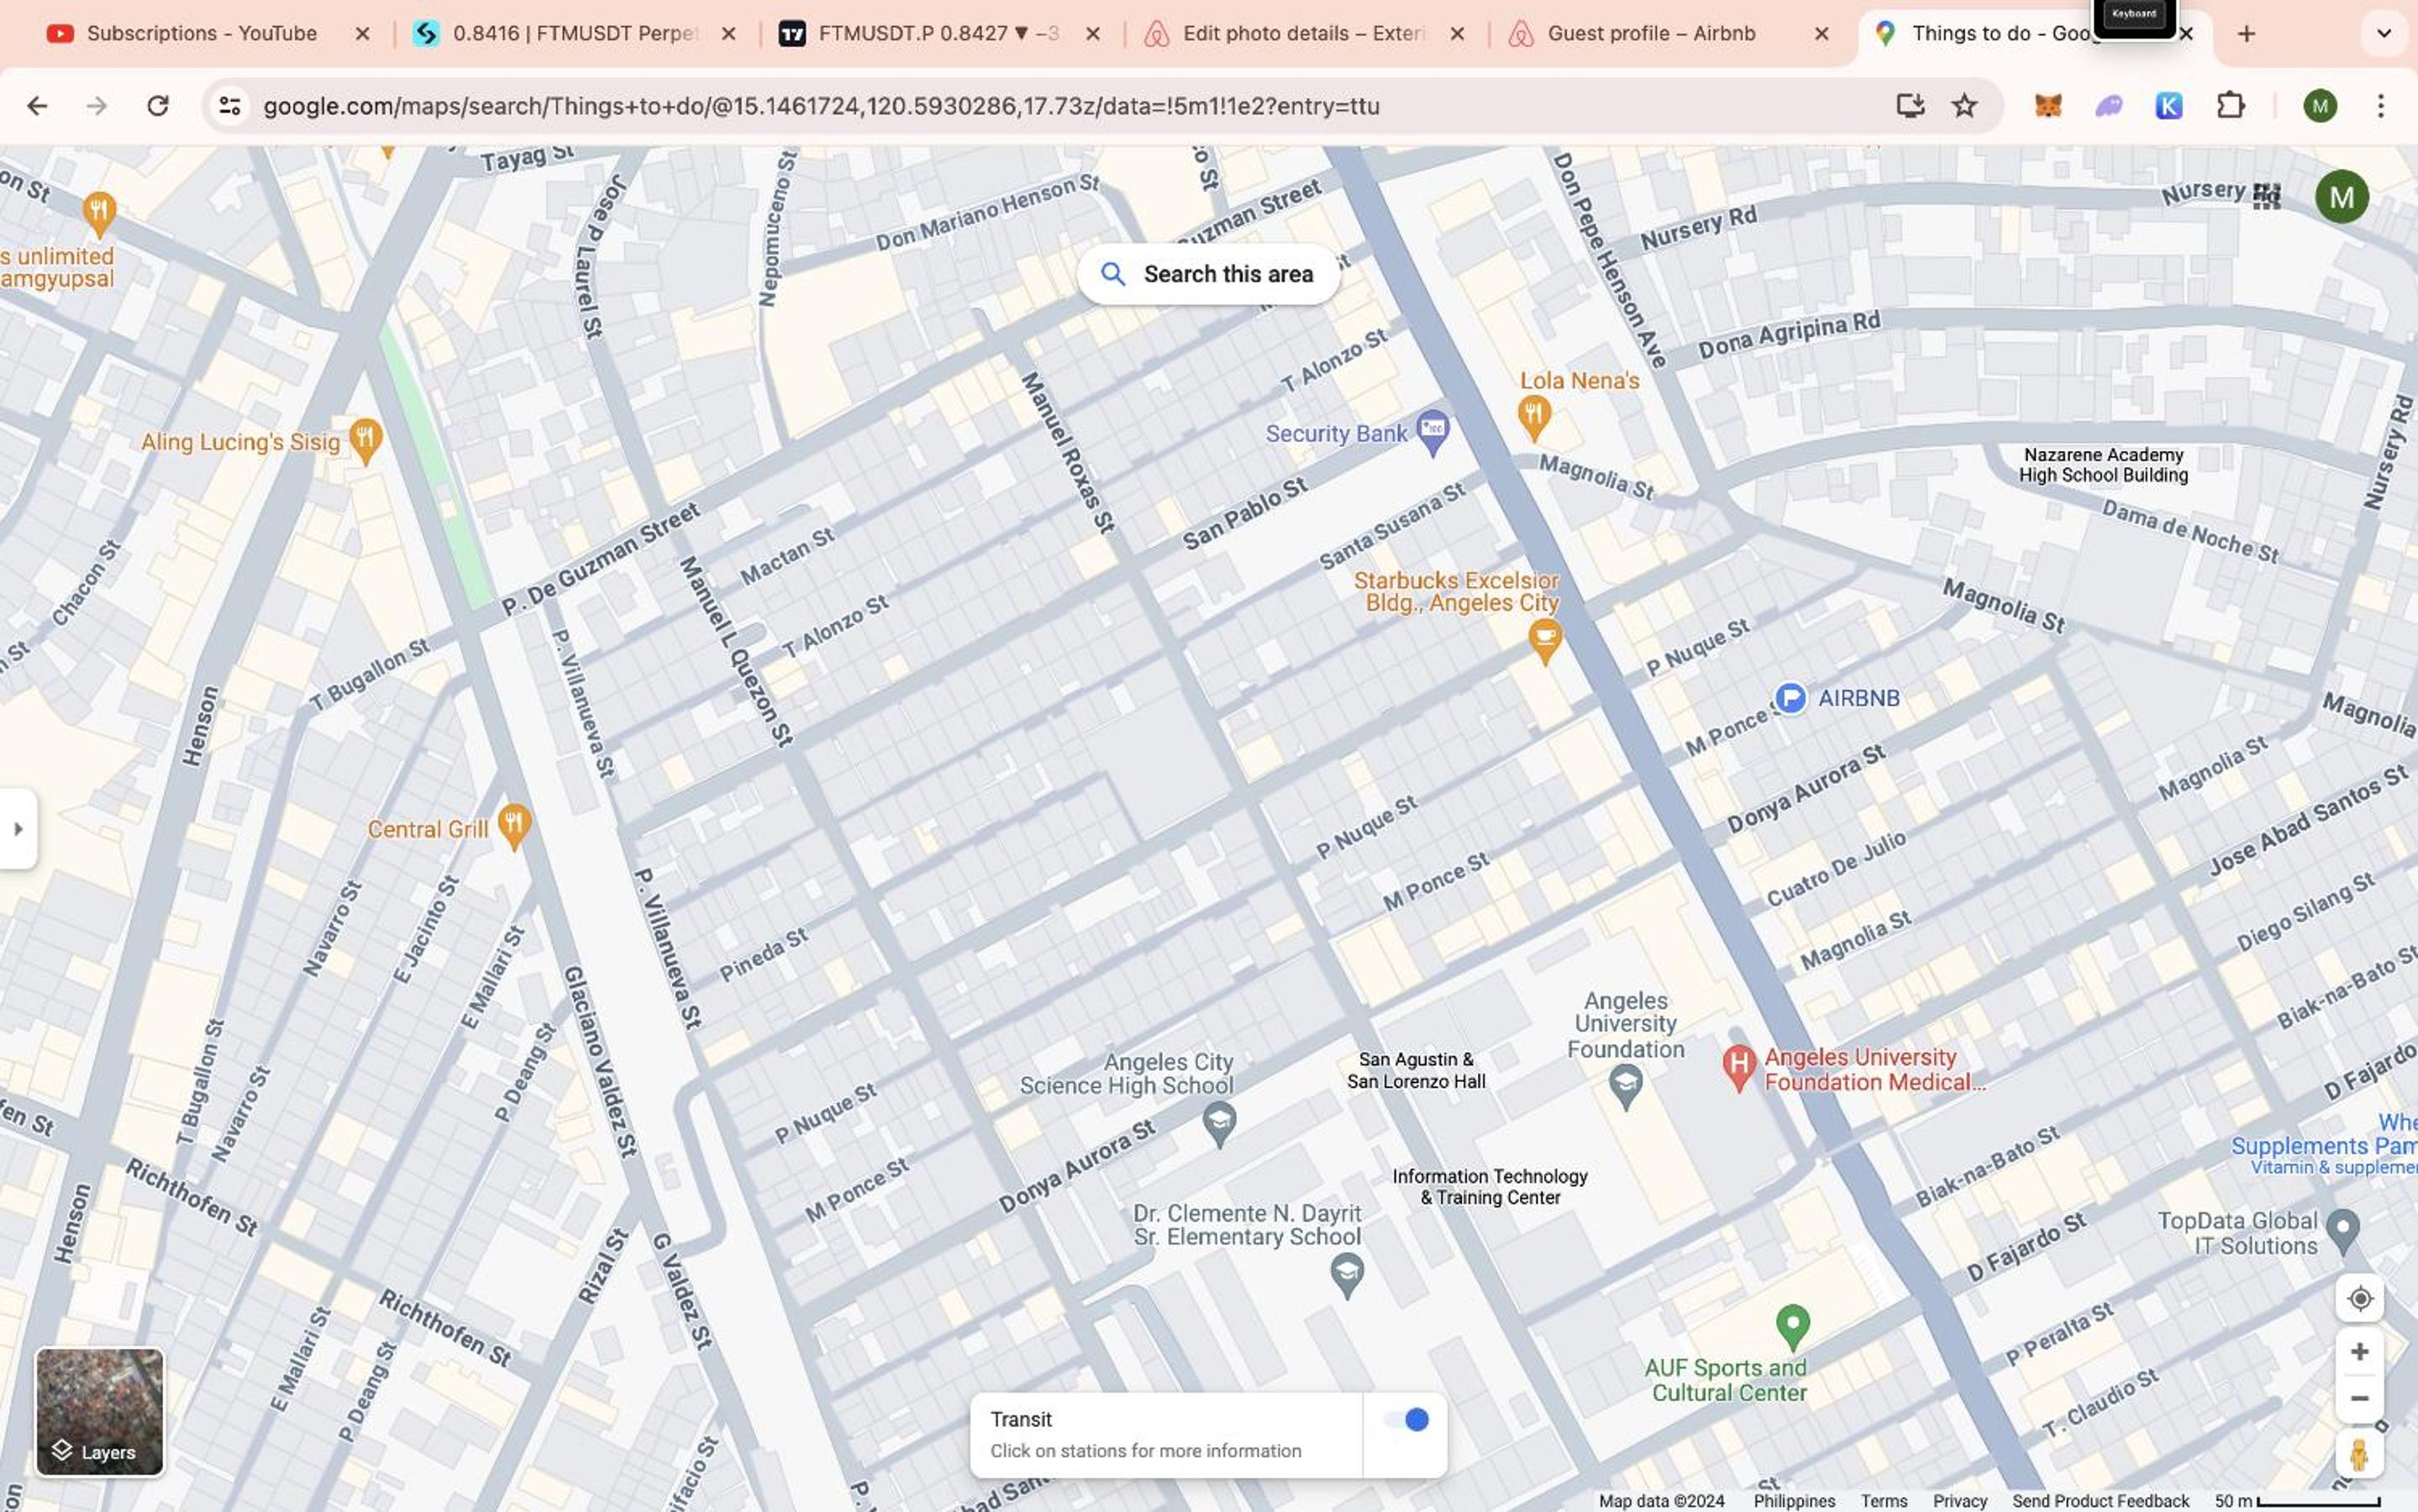Close the Subscriptions - YouTube tab
The height and width of the screenshot is (1512, 2418).
point(362,34)
